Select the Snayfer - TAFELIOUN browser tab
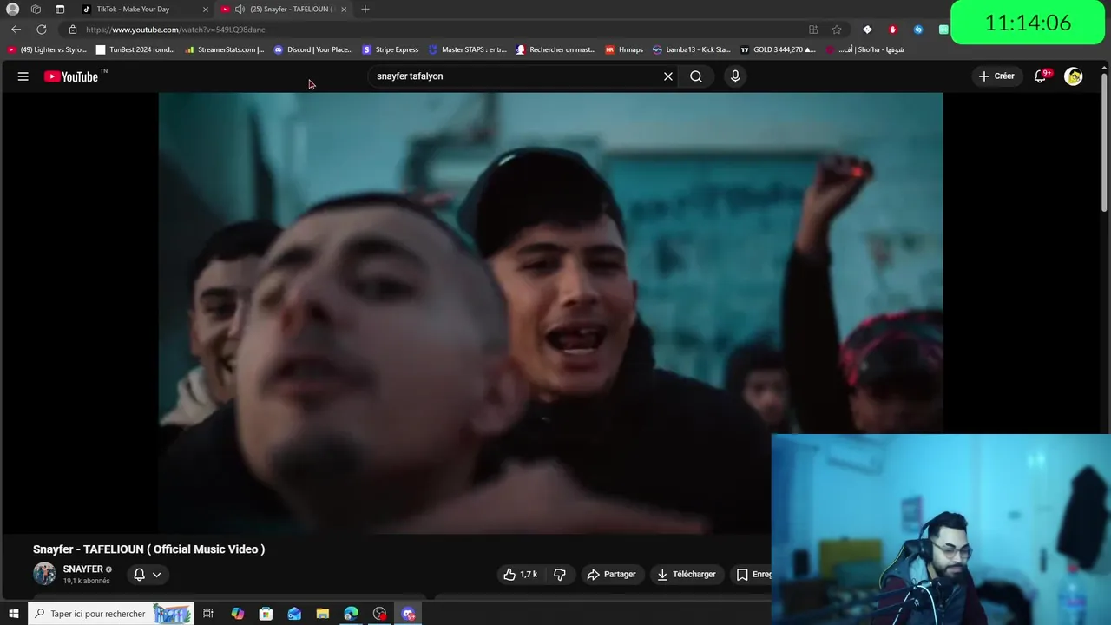The width and height of the screenshot is (1111, 625). pos(283,9)
